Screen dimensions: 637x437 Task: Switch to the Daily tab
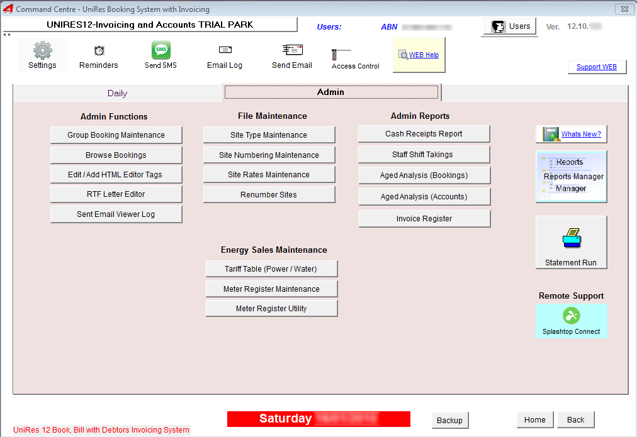coord(118,93)
